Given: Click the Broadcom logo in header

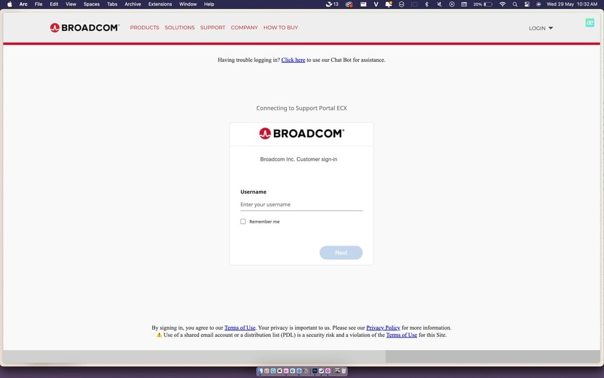Looking at the screenshot, I should pyautogui.click(x=85, y=28).
